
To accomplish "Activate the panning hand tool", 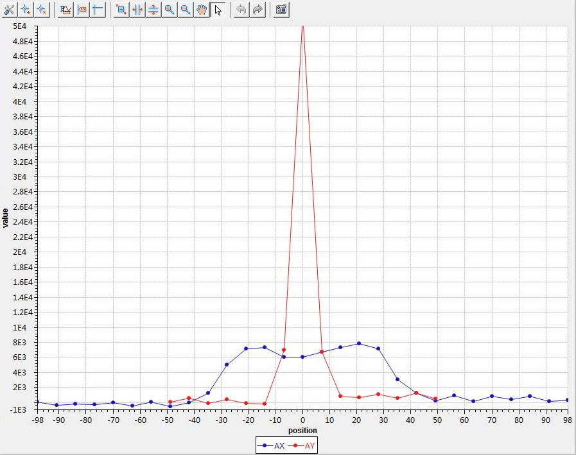I will pos(202,10).
